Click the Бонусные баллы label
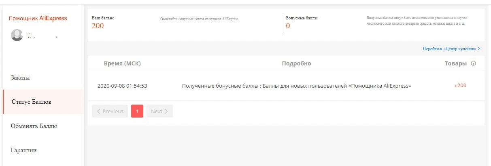 [302, 18]
